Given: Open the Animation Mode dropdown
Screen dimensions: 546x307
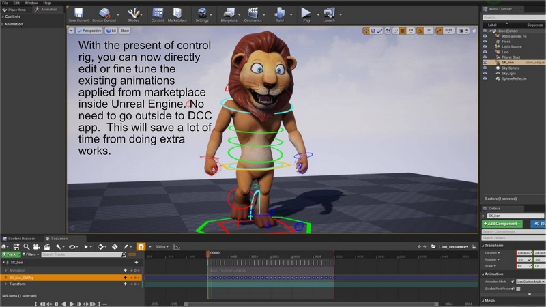Looking at the screenshot, I should click(530, 281).
